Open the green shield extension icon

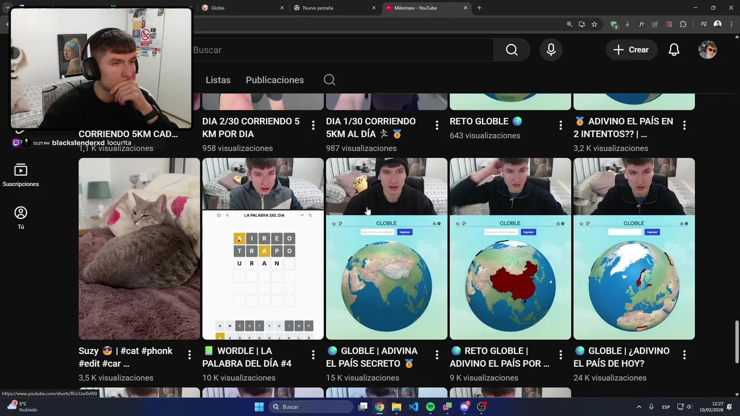pyautogui.click(x=614, y=24)
